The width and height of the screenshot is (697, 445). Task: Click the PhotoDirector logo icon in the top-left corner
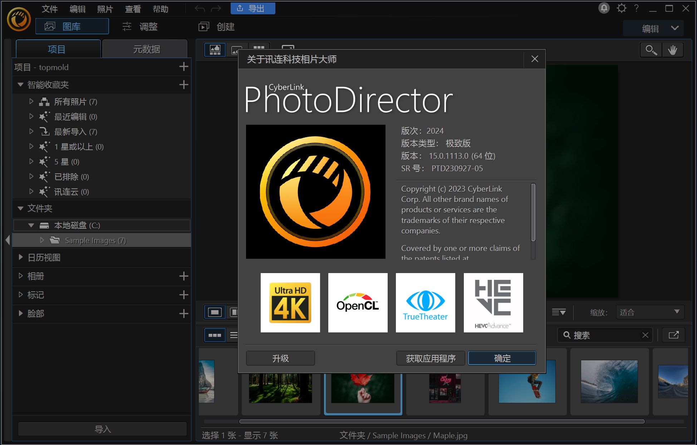[x=19, y=19]
